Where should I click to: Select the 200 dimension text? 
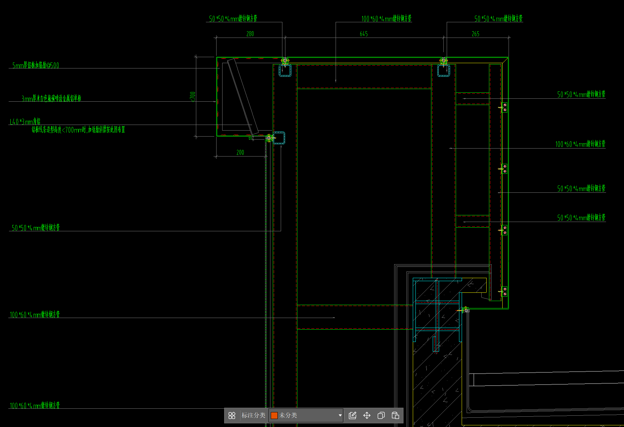pos(240,153)
